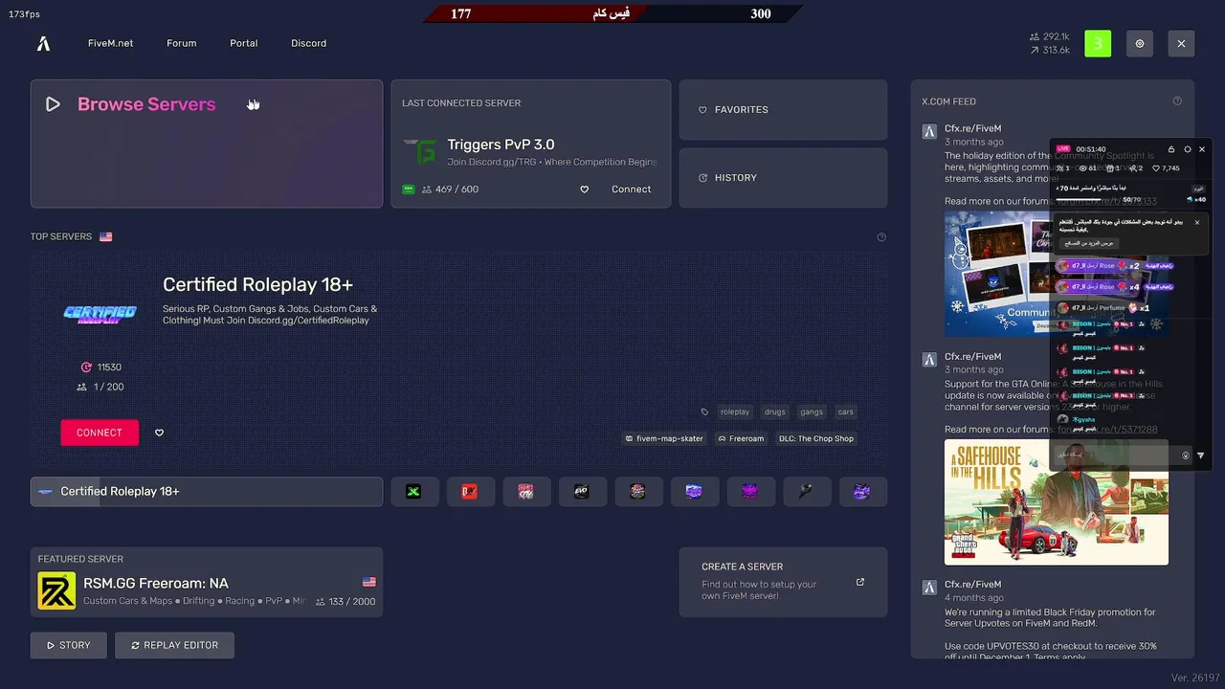
Task: Open the FiveM.net menu link
Action: pyautogui.click(x=111, y=43)
